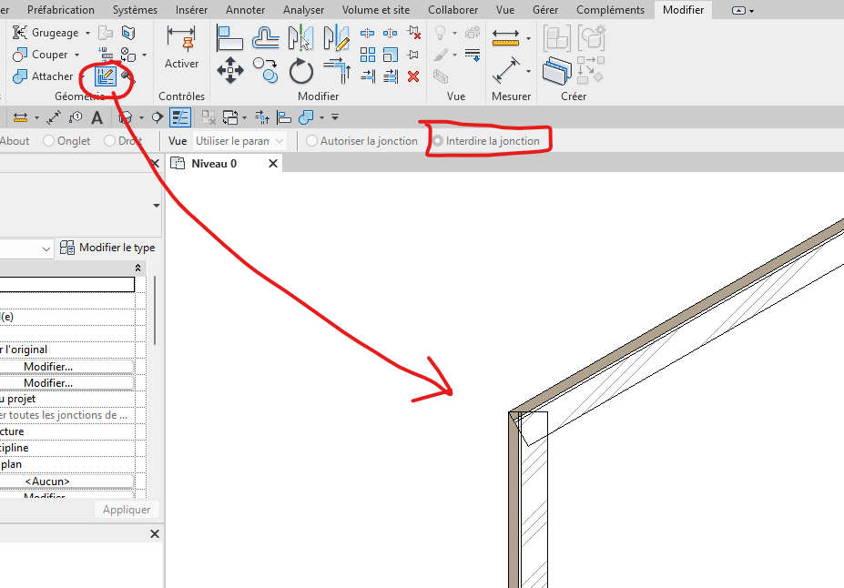This screenshot has height=588, width=844.
Task: Select the Move tool
Action: pyautogui.click(x=230, y=70)
